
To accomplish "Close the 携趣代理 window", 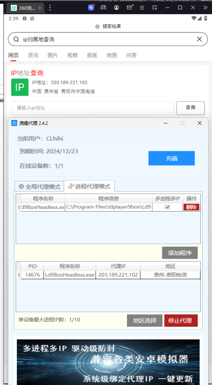I will pyautogui.click(x=200, y=123).
